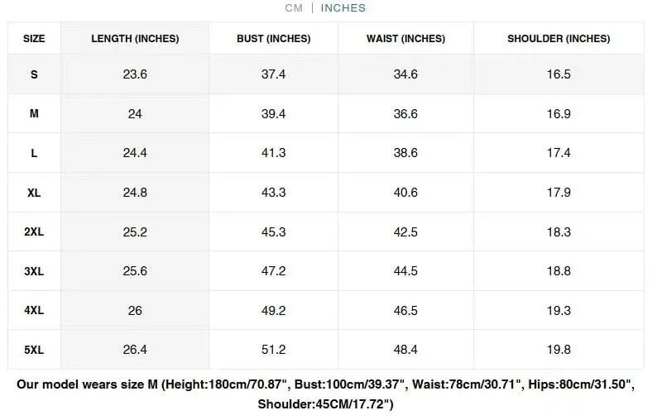Click the 39.4 bust value for size M
The height and width of the screenshot is (420, 657).
273,114
